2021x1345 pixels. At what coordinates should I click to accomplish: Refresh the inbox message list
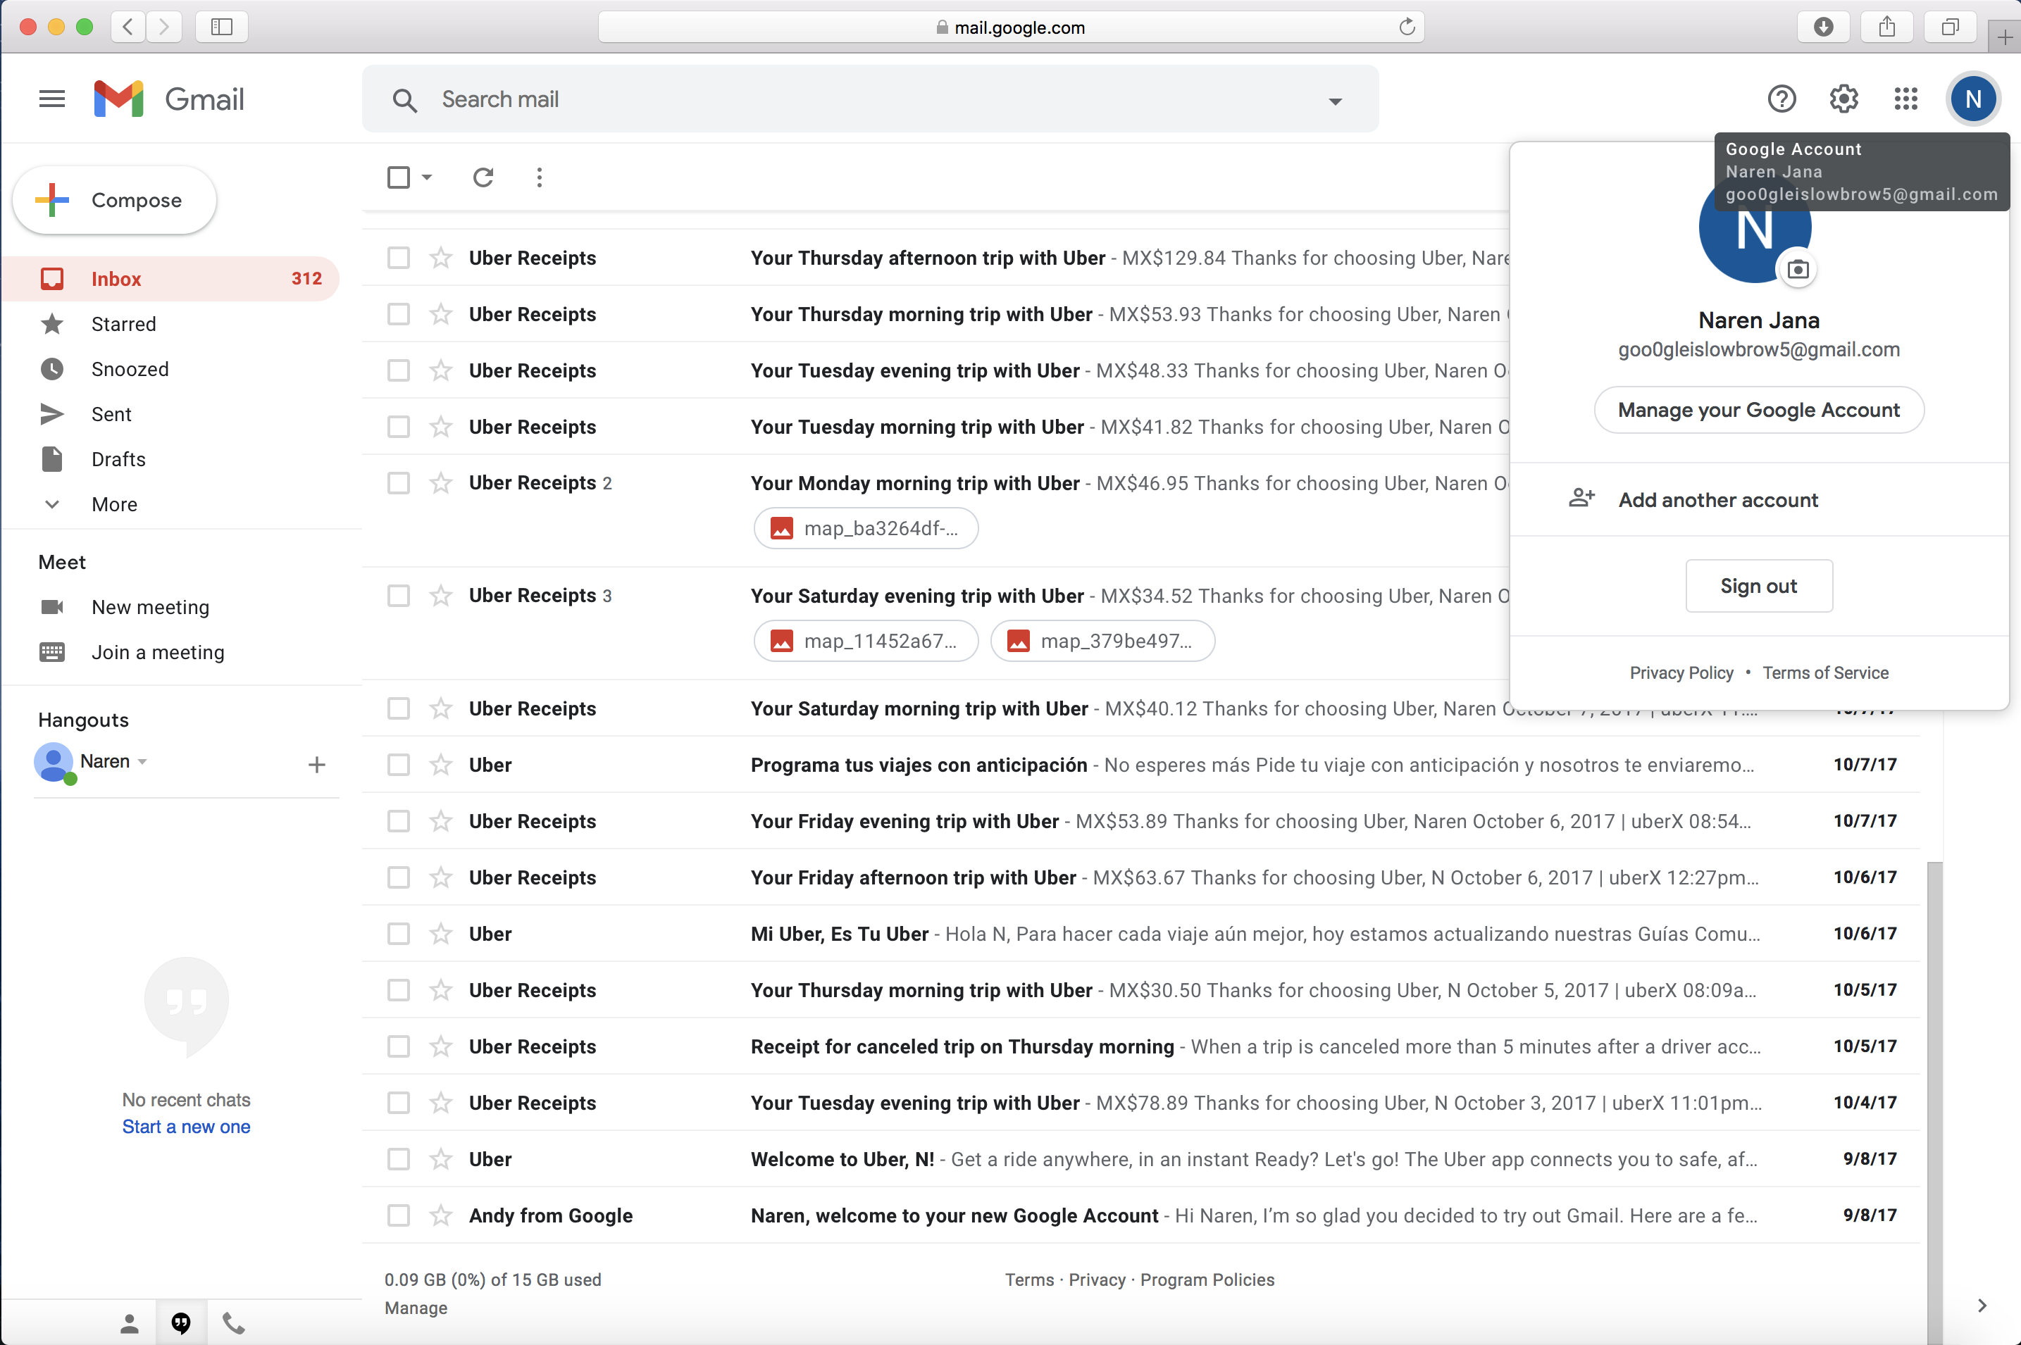coord(483,177)
